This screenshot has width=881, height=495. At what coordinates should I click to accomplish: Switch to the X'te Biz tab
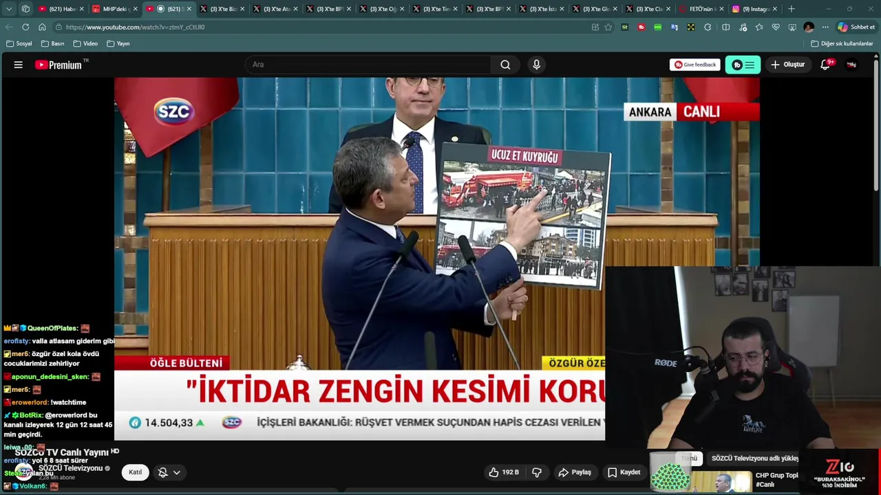(x=222, y=9)
